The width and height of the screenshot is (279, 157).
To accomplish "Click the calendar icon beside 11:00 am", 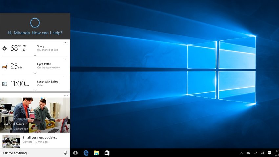I will click(x=5, y=84).
